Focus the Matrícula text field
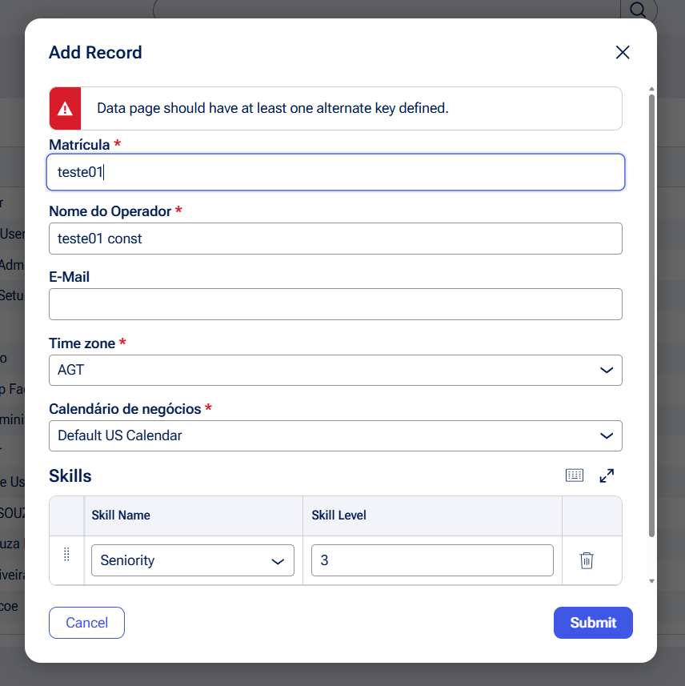Screen dimensions: 685x686 [x=335, y=172]
